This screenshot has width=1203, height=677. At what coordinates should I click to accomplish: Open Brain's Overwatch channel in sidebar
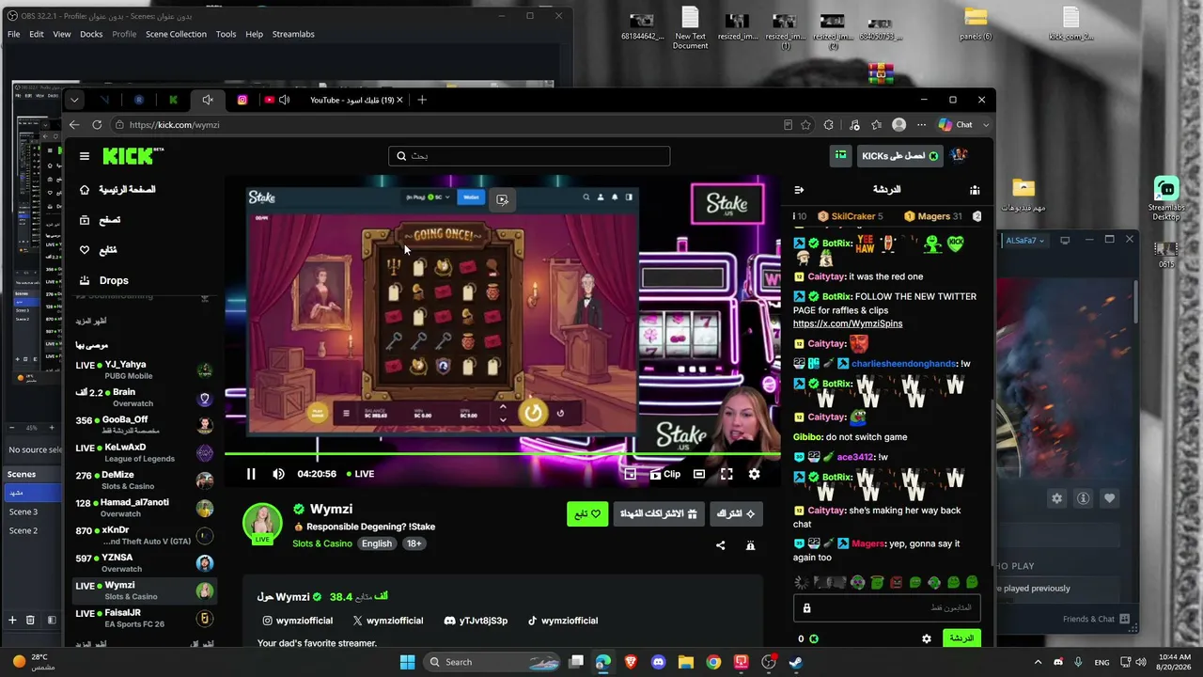(144, 398)
